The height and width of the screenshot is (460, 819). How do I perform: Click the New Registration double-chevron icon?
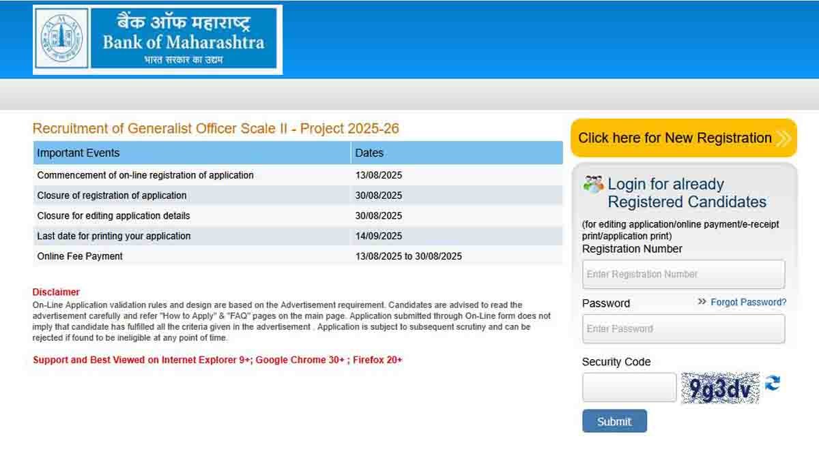pyautogui.click(x=784, y=138)
